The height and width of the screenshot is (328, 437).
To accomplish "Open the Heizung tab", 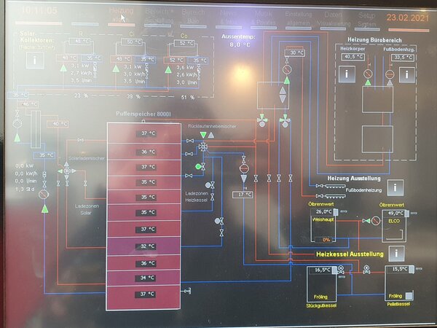I will (x=121, y=13).
